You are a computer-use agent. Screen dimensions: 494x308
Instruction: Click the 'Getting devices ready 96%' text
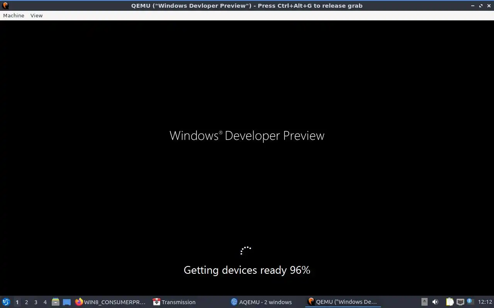pos(247,270)
